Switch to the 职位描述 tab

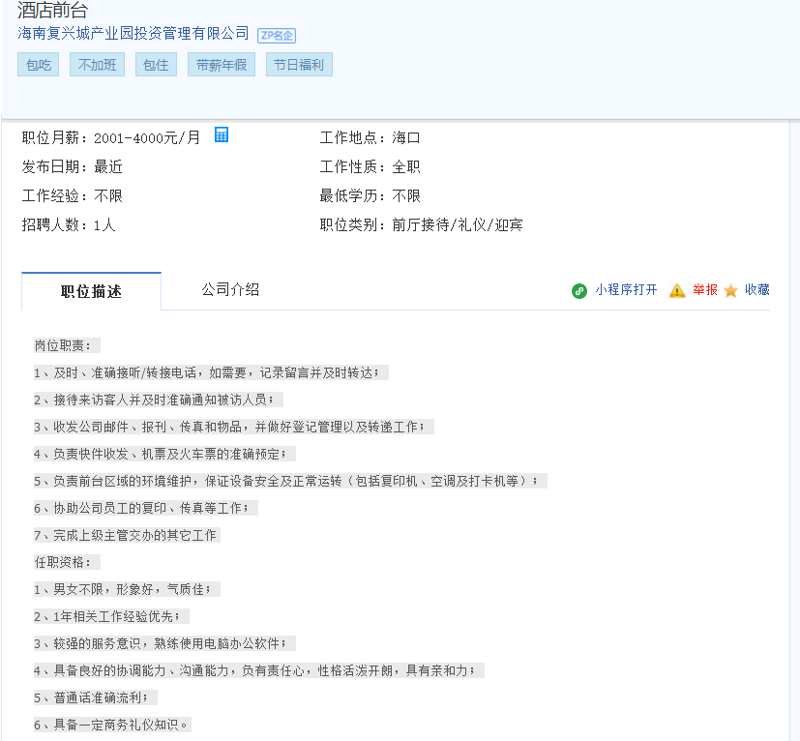coord(91,291)
